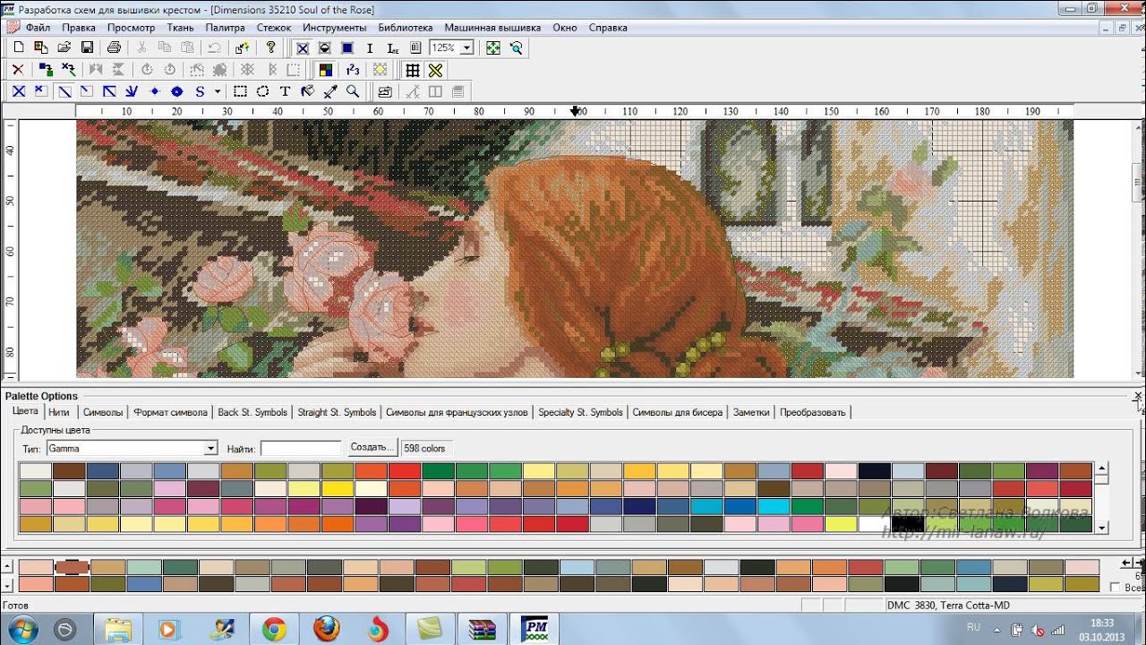The height and width of the screenshot is (645, 1146).
Task: Switch to Back St. Symbols tab
Action: 252,412
